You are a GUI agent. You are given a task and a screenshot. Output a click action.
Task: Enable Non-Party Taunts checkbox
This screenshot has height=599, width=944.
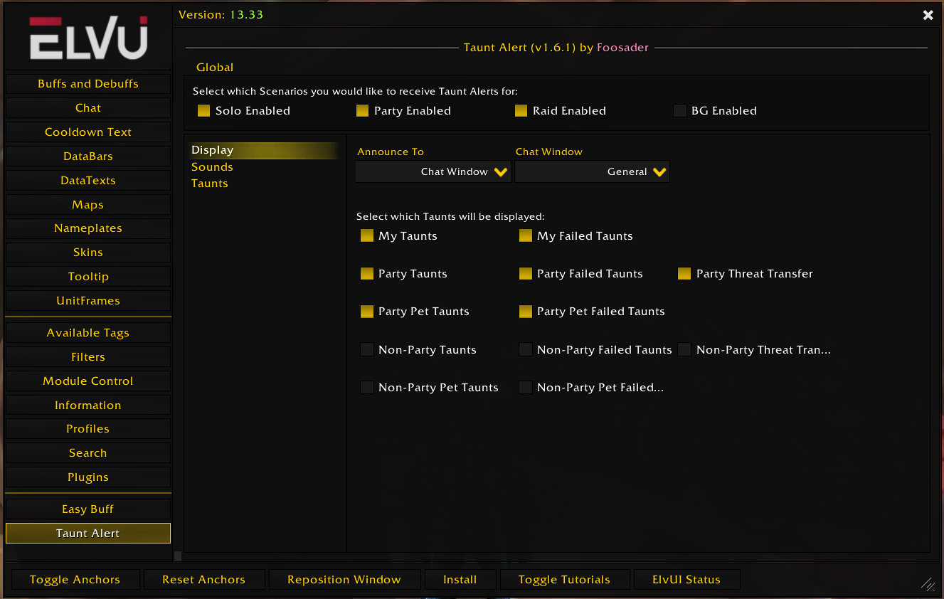point(367,349)
